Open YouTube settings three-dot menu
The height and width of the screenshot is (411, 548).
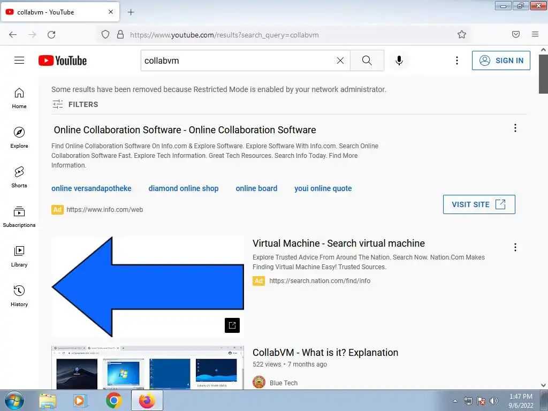(457, 60)
